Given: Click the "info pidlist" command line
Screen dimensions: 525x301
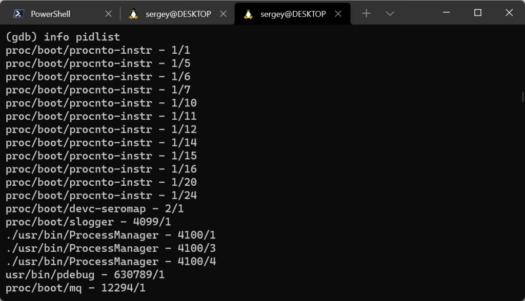Looking at the screenshot, I should 63,37.
